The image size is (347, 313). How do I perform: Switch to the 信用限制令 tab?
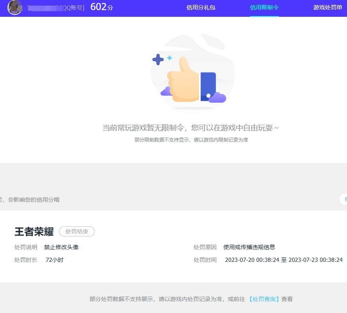click(x=264, y=7)
